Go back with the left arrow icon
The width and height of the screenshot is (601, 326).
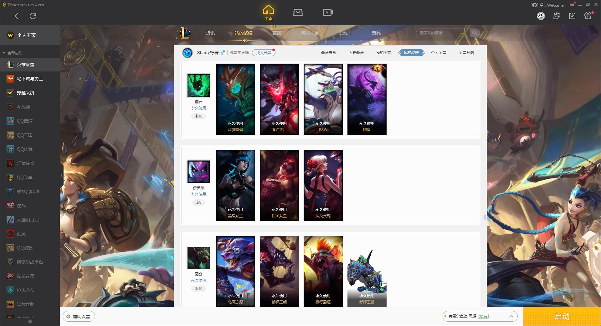tap(17, 16)
